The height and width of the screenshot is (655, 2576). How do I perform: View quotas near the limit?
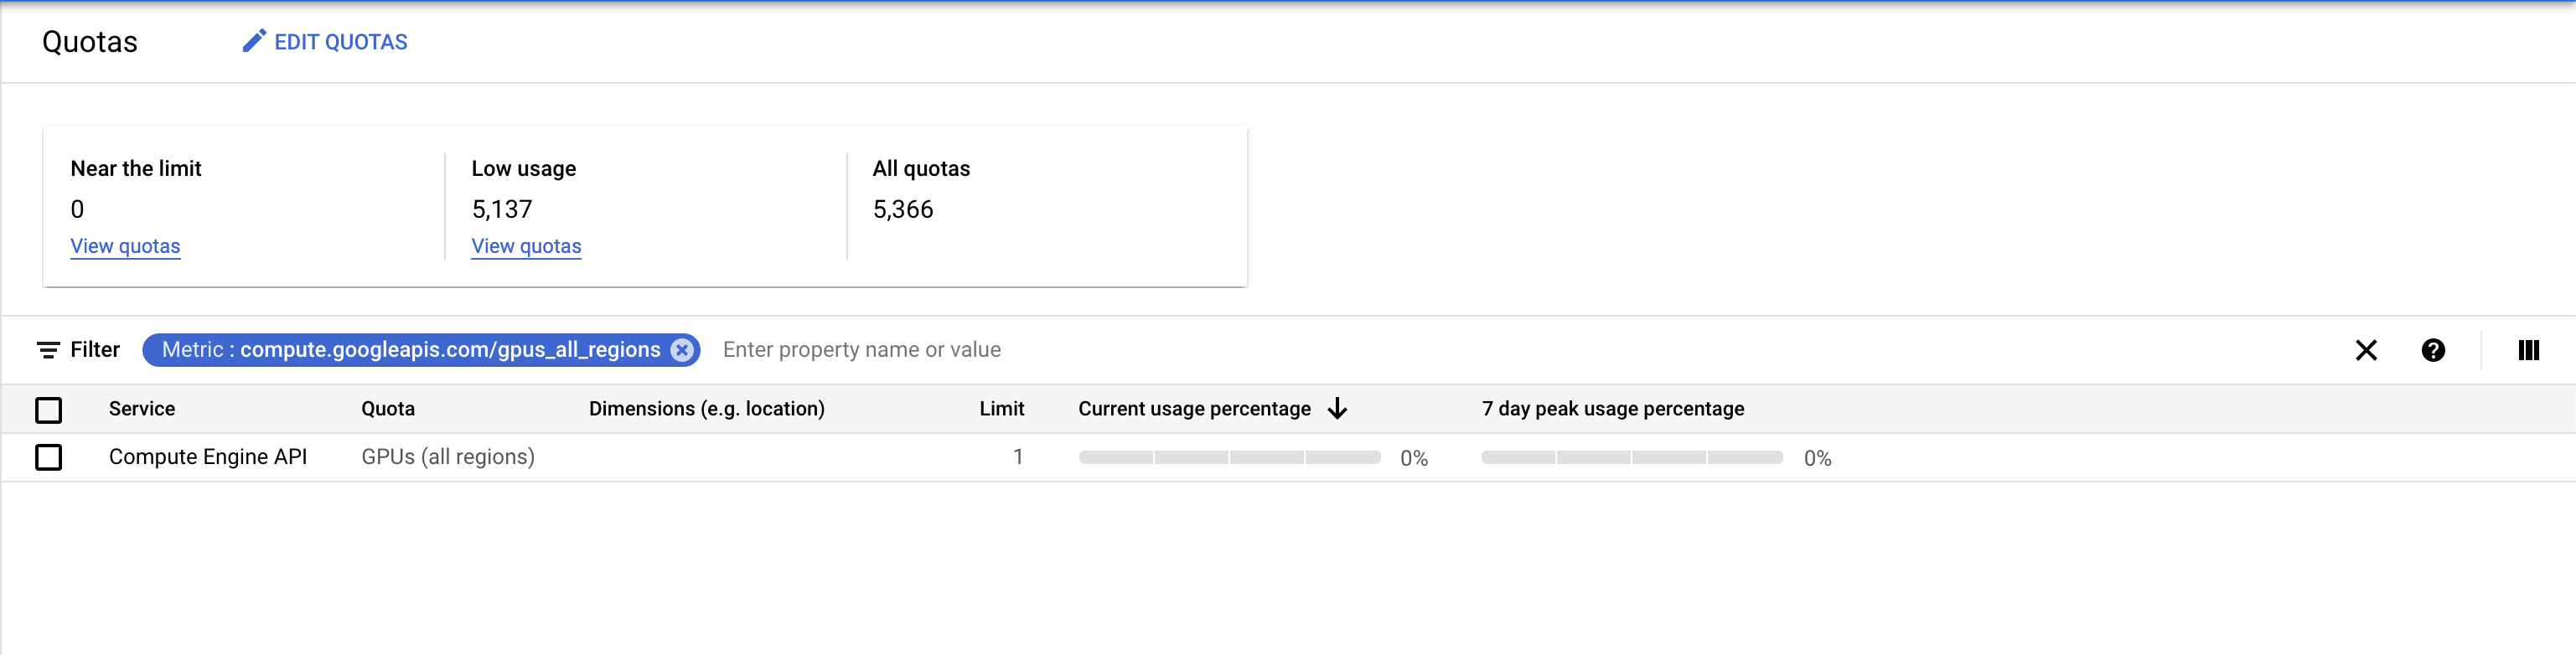tap(125, 246)
